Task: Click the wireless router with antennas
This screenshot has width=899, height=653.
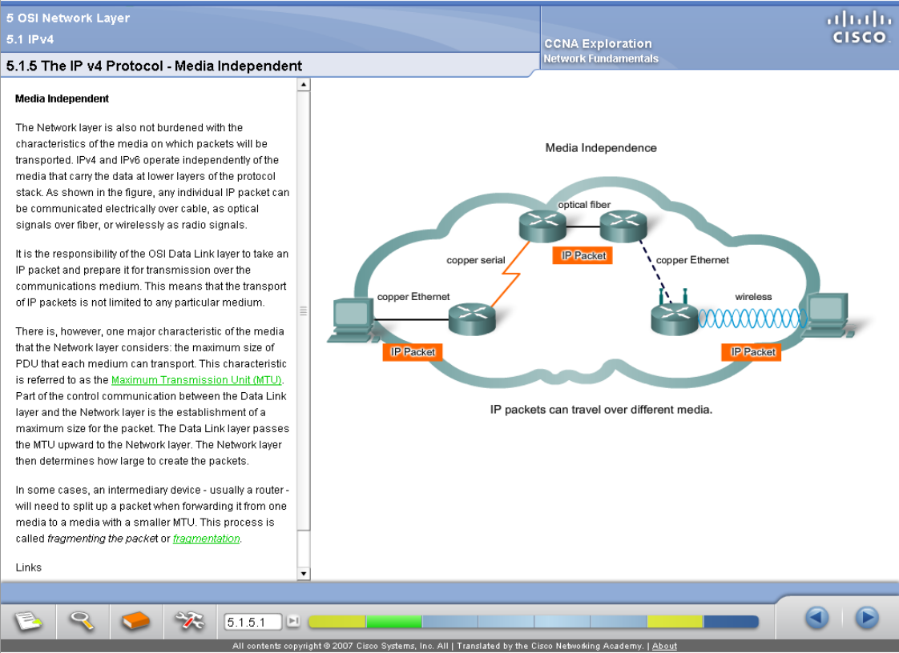Action: click(675, 313)
